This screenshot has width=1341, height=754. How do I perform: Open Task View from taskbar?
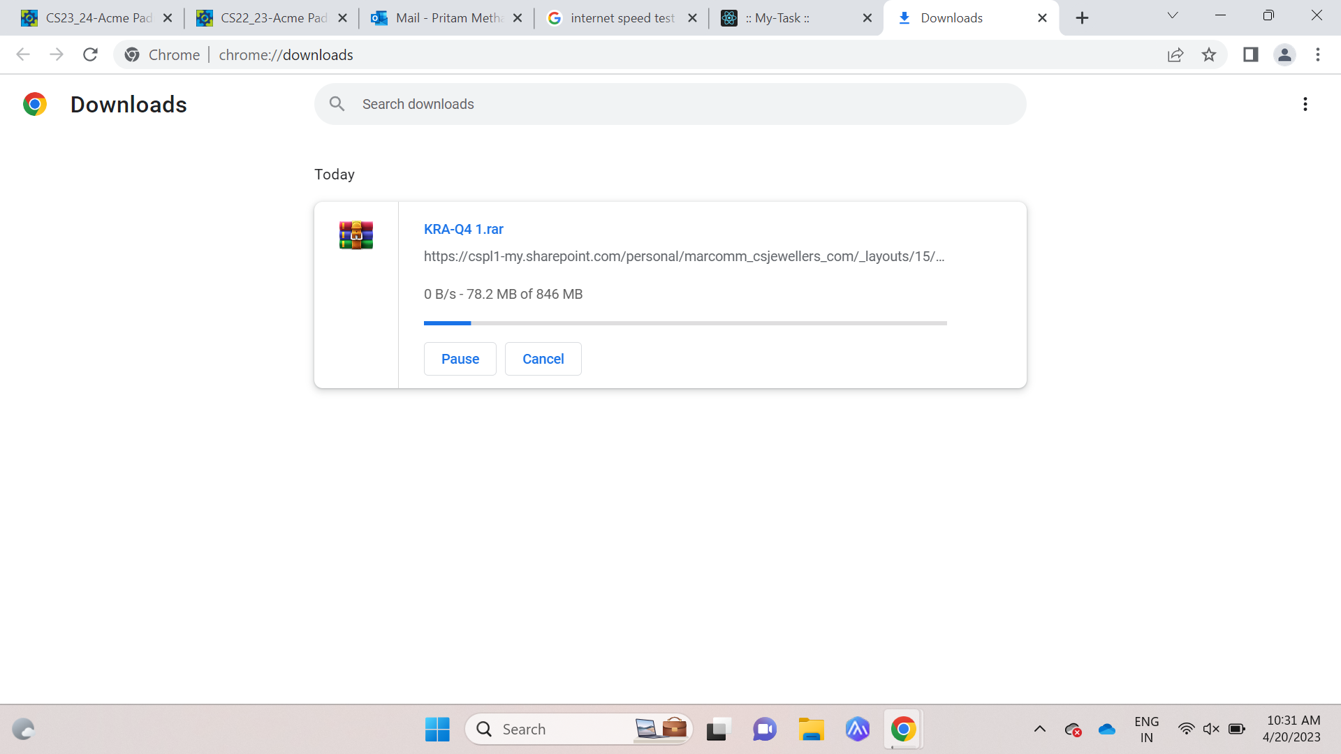pos(717,730)
